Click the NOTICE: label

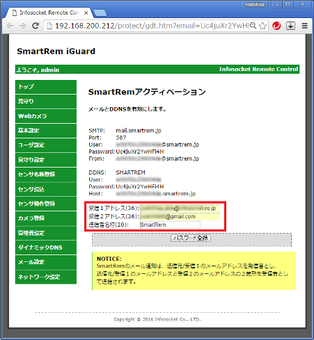(109, 259)
